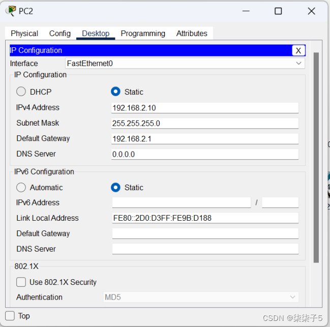Select Automatic IPv6 configuration
This screenshot has width=330, height=327.
(x=21, y=187)
